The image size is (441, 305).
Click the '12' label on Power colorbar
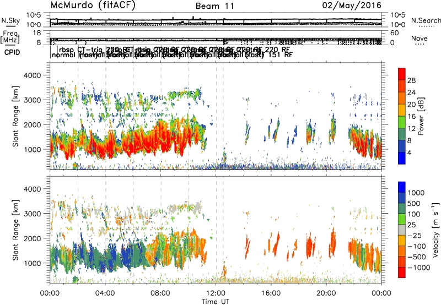coord(411,129)
